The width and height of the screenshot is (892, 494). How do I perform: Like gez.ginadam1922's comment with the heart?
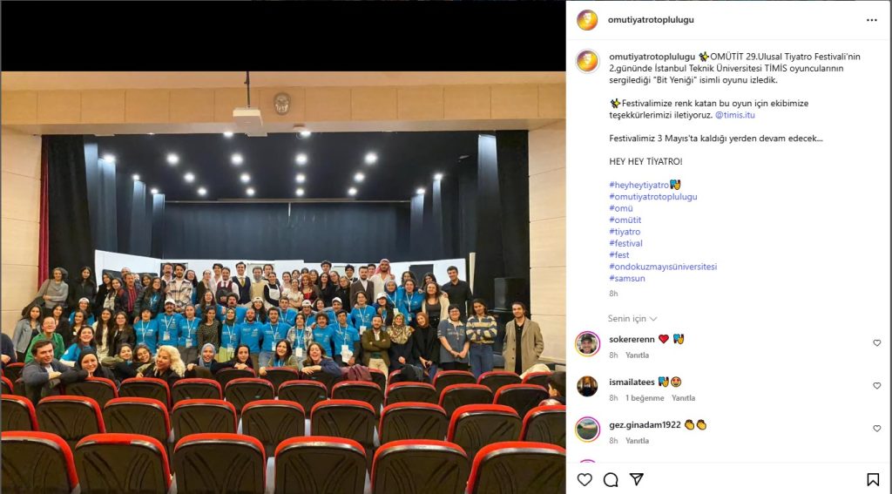876,429
